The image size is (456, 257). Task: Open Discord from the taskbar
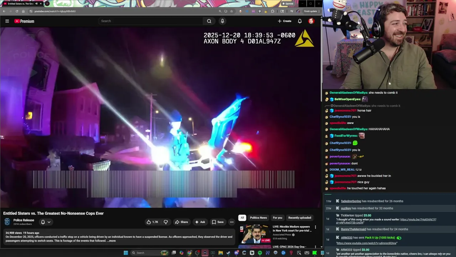click(236, 253)
